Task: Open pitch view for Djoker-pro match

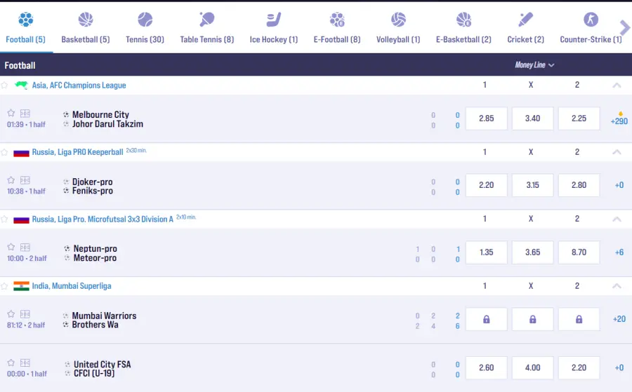Action: pyautogui.click(x=25, y=180)
